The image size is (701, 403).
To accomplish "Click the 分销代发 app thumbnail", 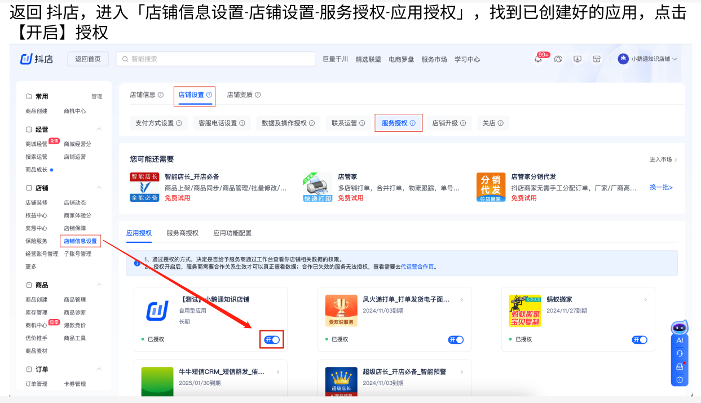I will (x=491, y=187).
